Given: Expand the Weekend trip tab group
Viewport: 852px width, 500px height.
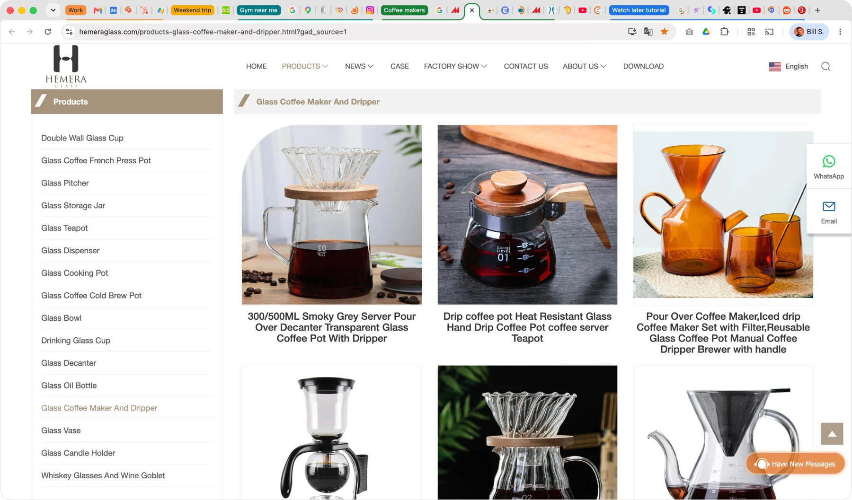Looking at the screenshot, I should point(192,10).
